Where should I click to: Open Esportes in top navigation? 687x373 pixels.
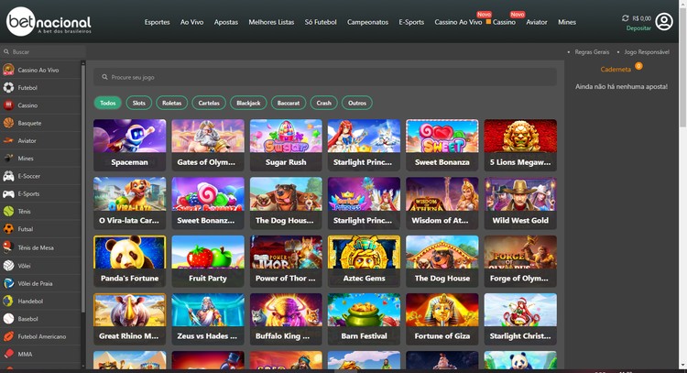point(157,22)
